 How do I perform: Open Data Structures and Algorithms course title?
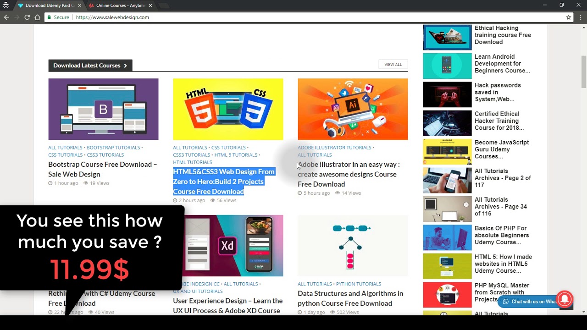(350, 298)
